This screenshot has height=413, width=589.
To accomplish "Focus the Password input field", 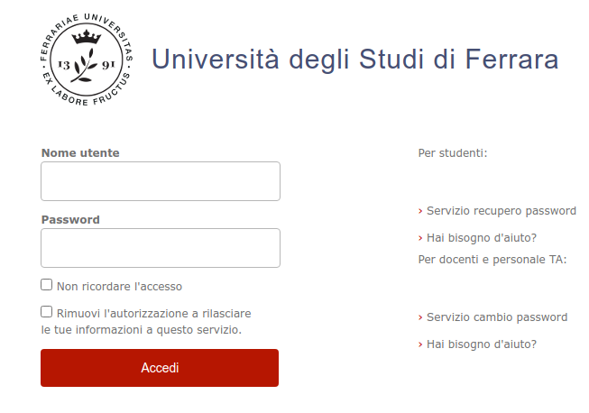I will pos(161,248).
